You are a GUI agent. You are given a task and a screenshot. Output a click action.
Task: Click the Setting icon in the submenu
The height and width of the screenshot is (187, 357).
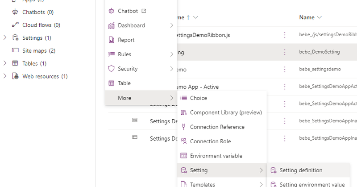point(184,170)
